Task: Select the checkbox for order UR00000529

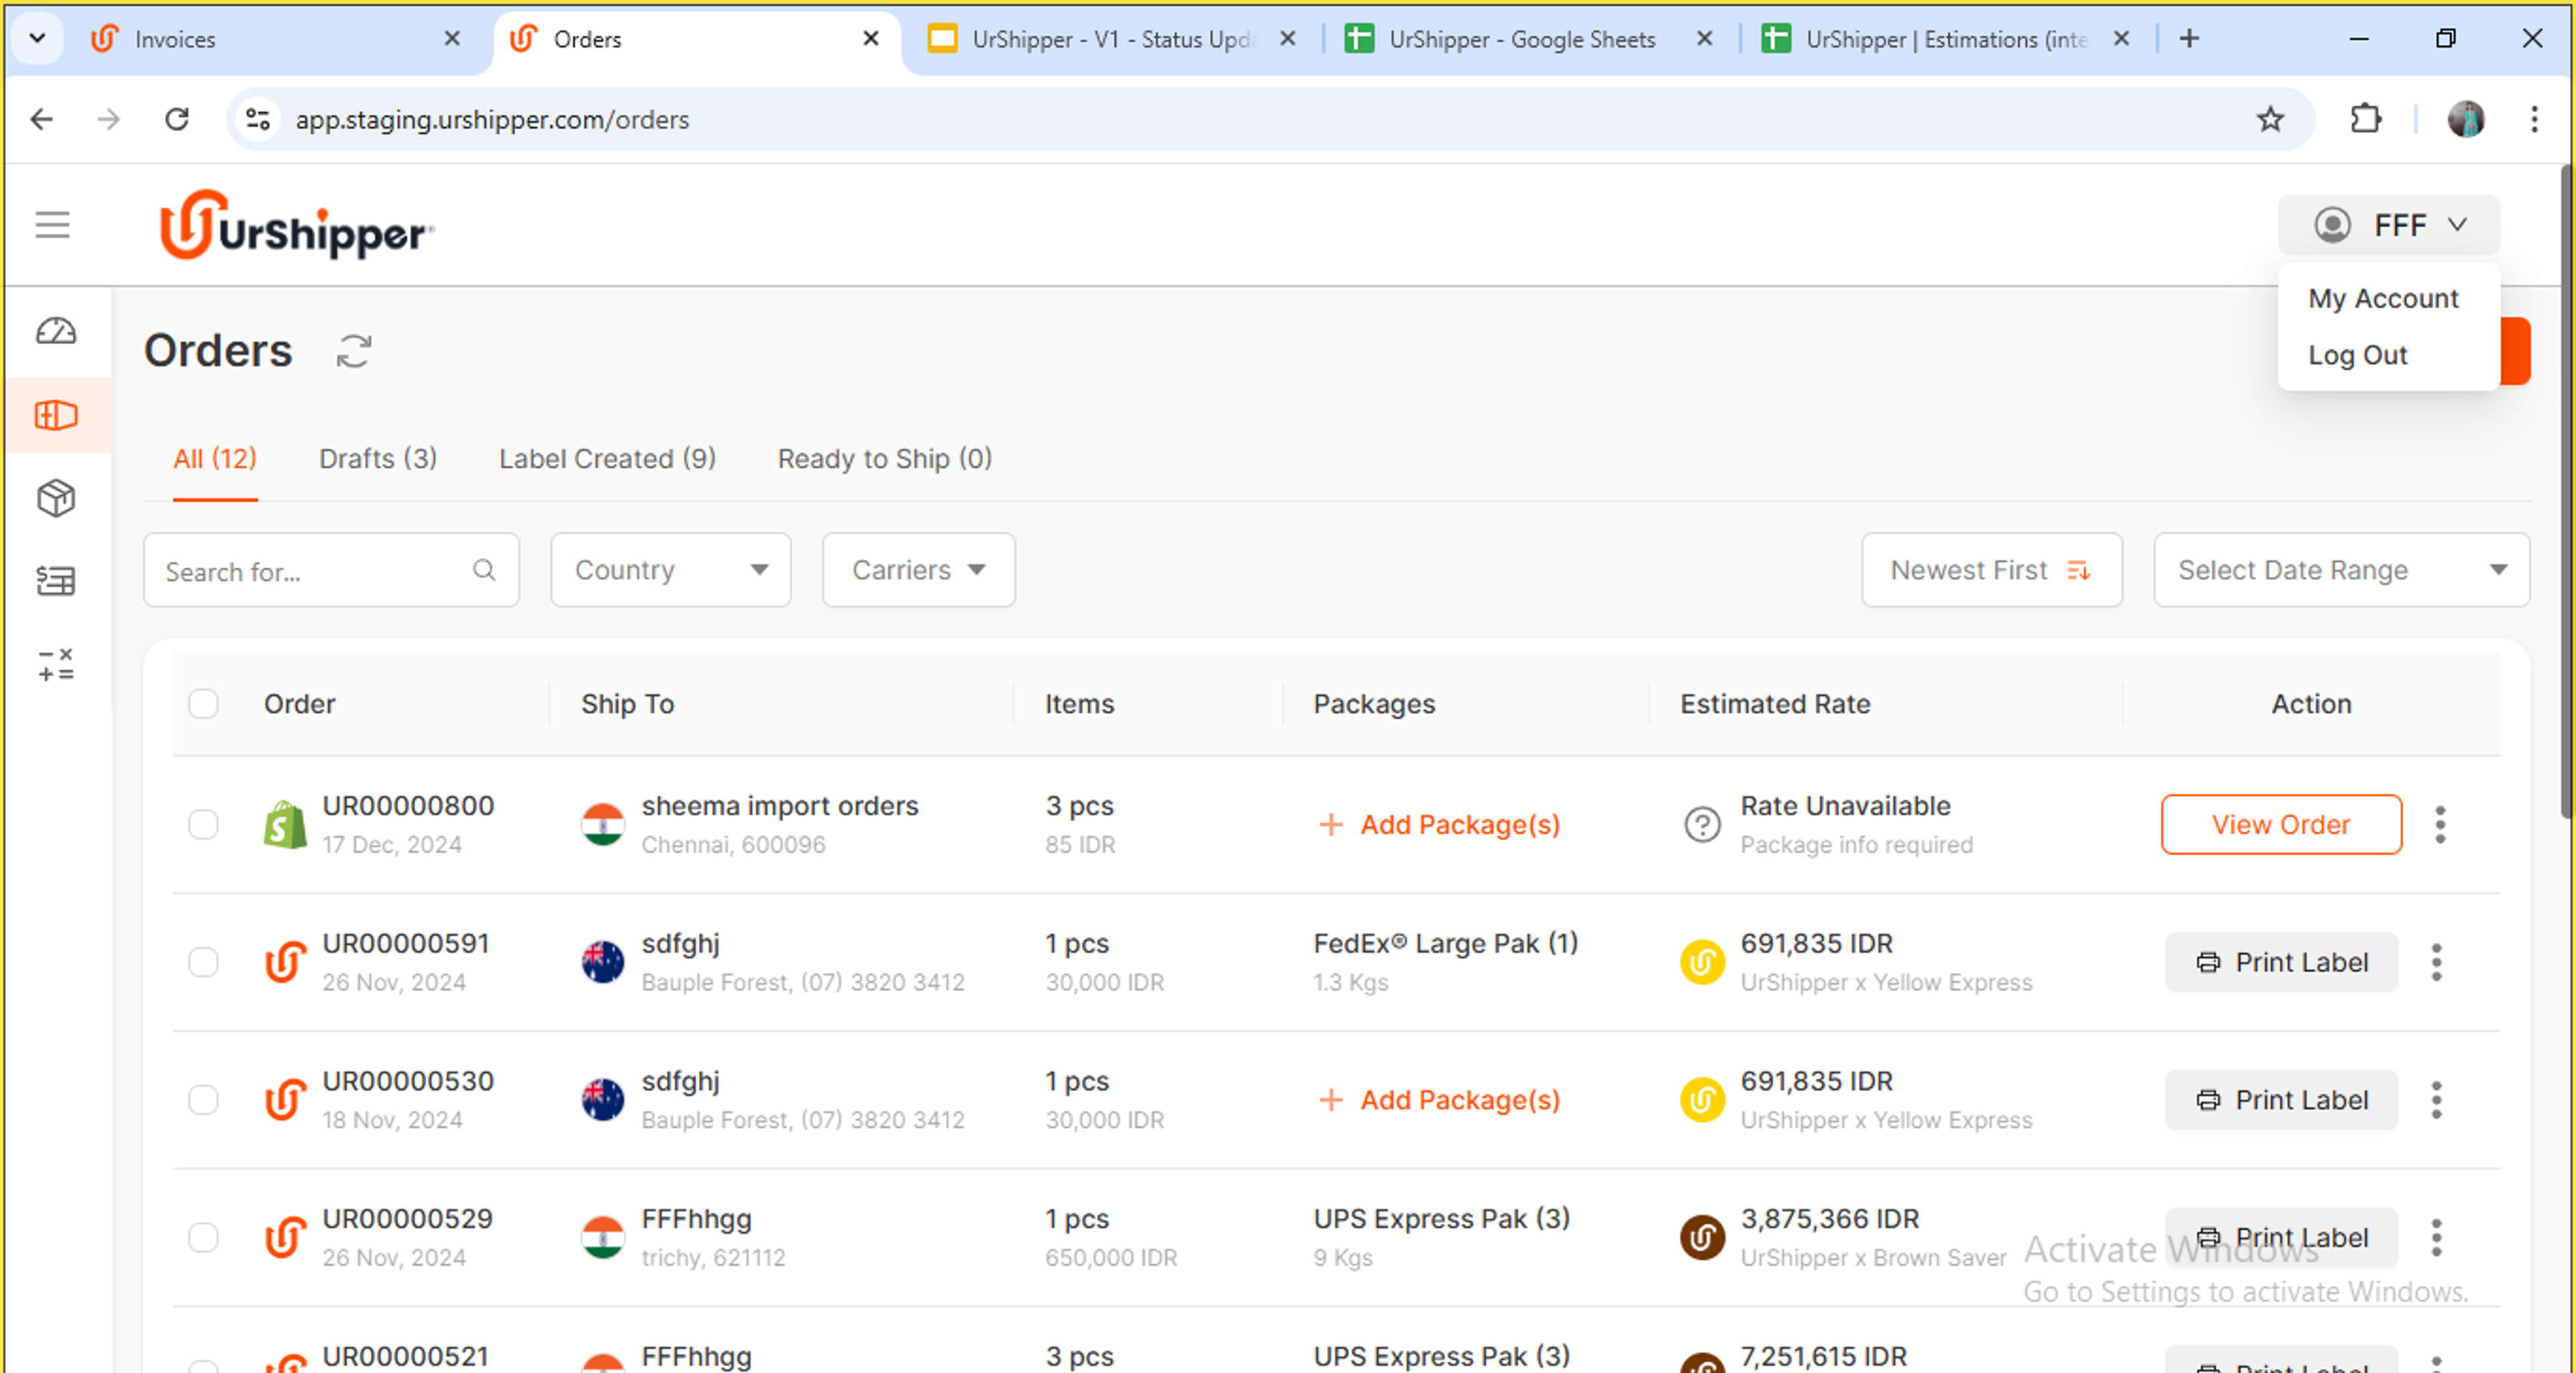Action: (x=203, y=1238)
